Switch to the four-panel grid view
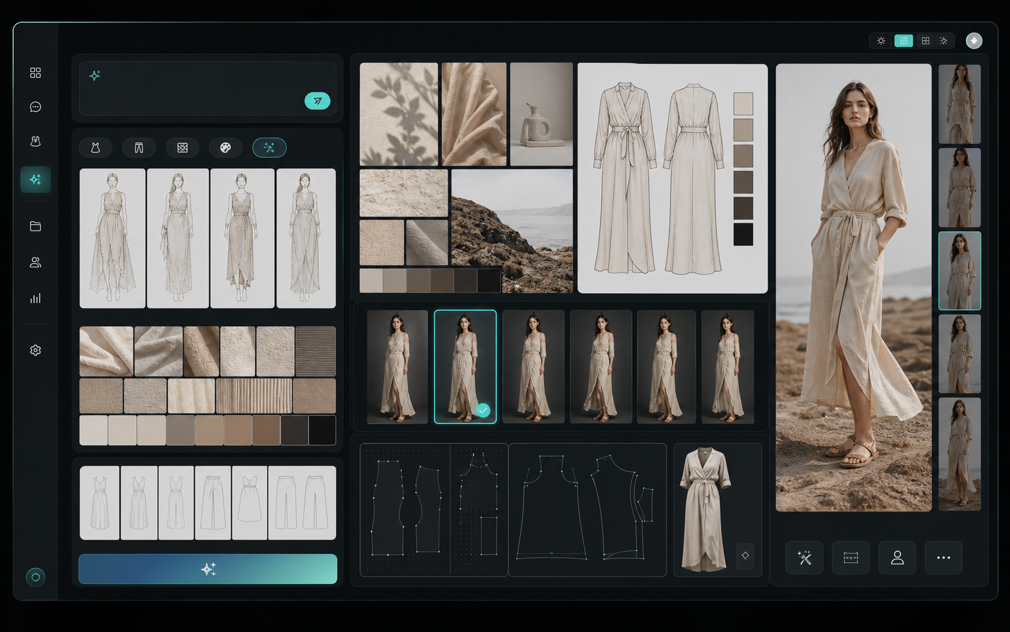This screenshot has width=1010, height=632. coord(925,41)
